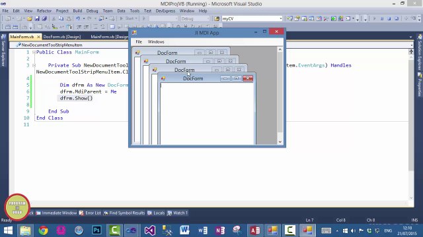This screenshot has width=423, height=237.
Task: Click the volume speaker tray icon
Action: click(x=353, y=230)
